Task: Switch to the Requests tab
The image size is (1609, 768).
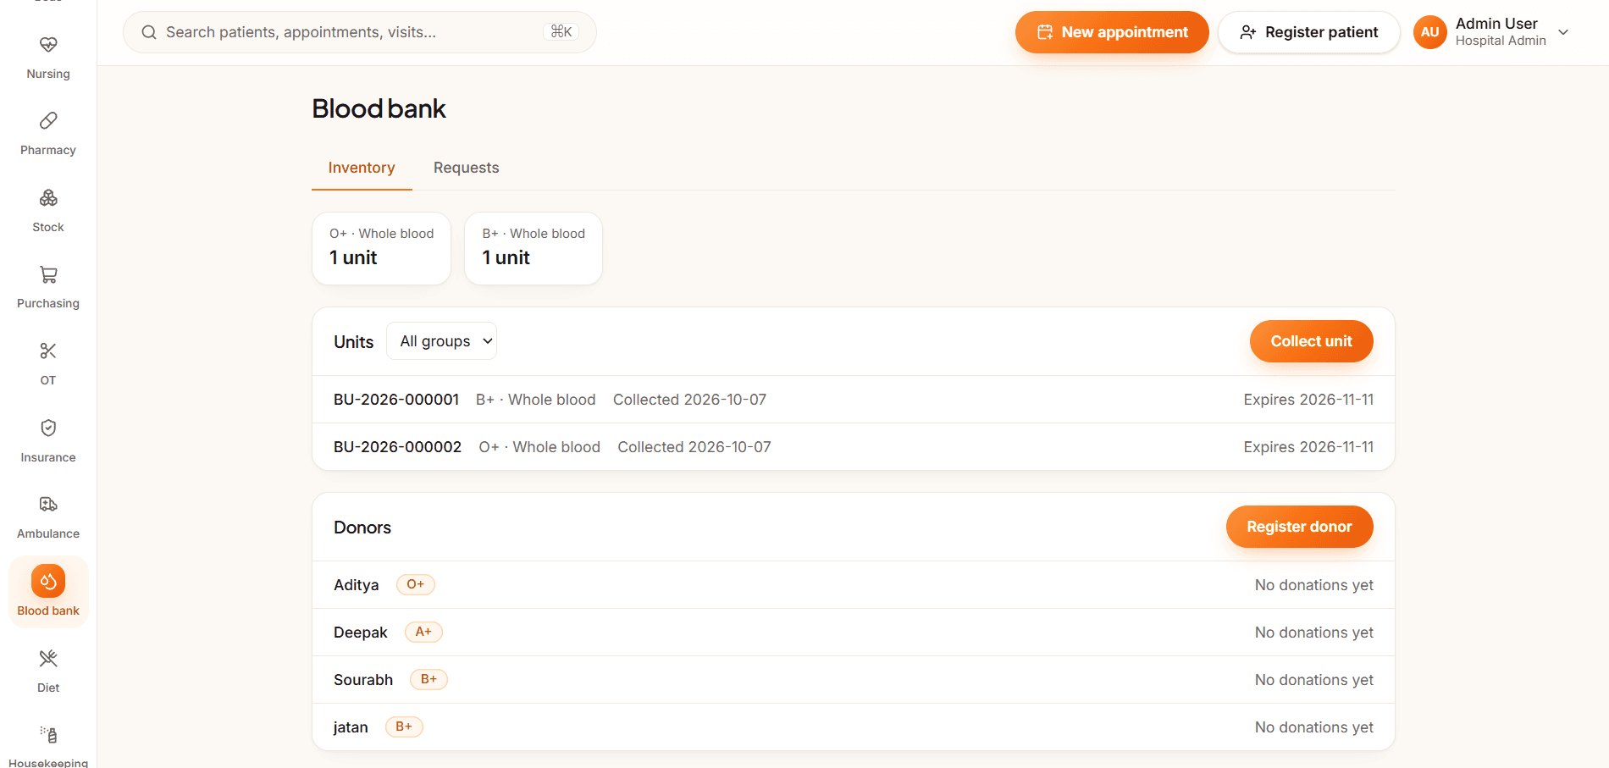Action: (466, 168)
